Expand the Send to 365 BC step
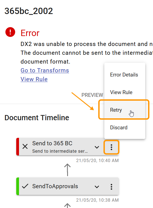 [97, 147]
